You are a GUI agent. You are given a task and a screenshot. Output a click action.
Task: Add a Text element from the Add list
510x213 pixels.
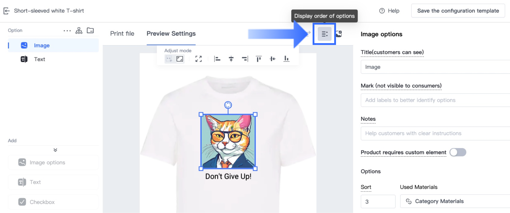coord(53,182)
